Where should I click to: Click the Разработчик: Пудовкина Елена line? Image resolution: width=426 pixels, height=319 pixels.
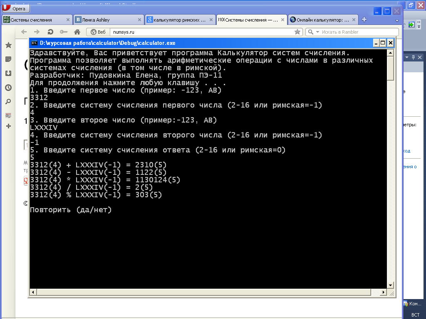point(126,75)
